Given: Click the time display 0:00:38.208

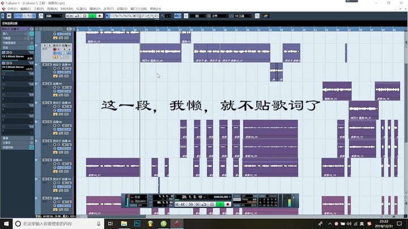Looking at the screenshot, I should (220, 197).
